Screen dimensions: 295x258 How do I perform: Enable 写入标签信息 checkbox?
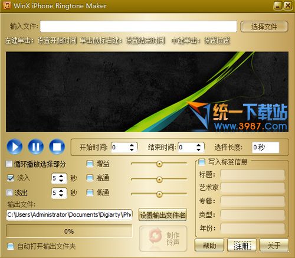(202, 162)
